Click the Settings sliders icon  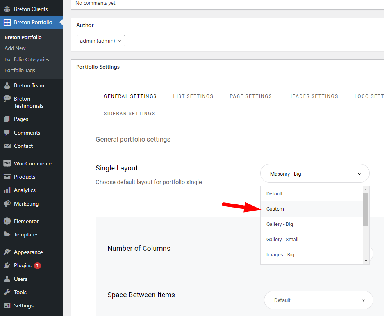[x=7, y=305]
